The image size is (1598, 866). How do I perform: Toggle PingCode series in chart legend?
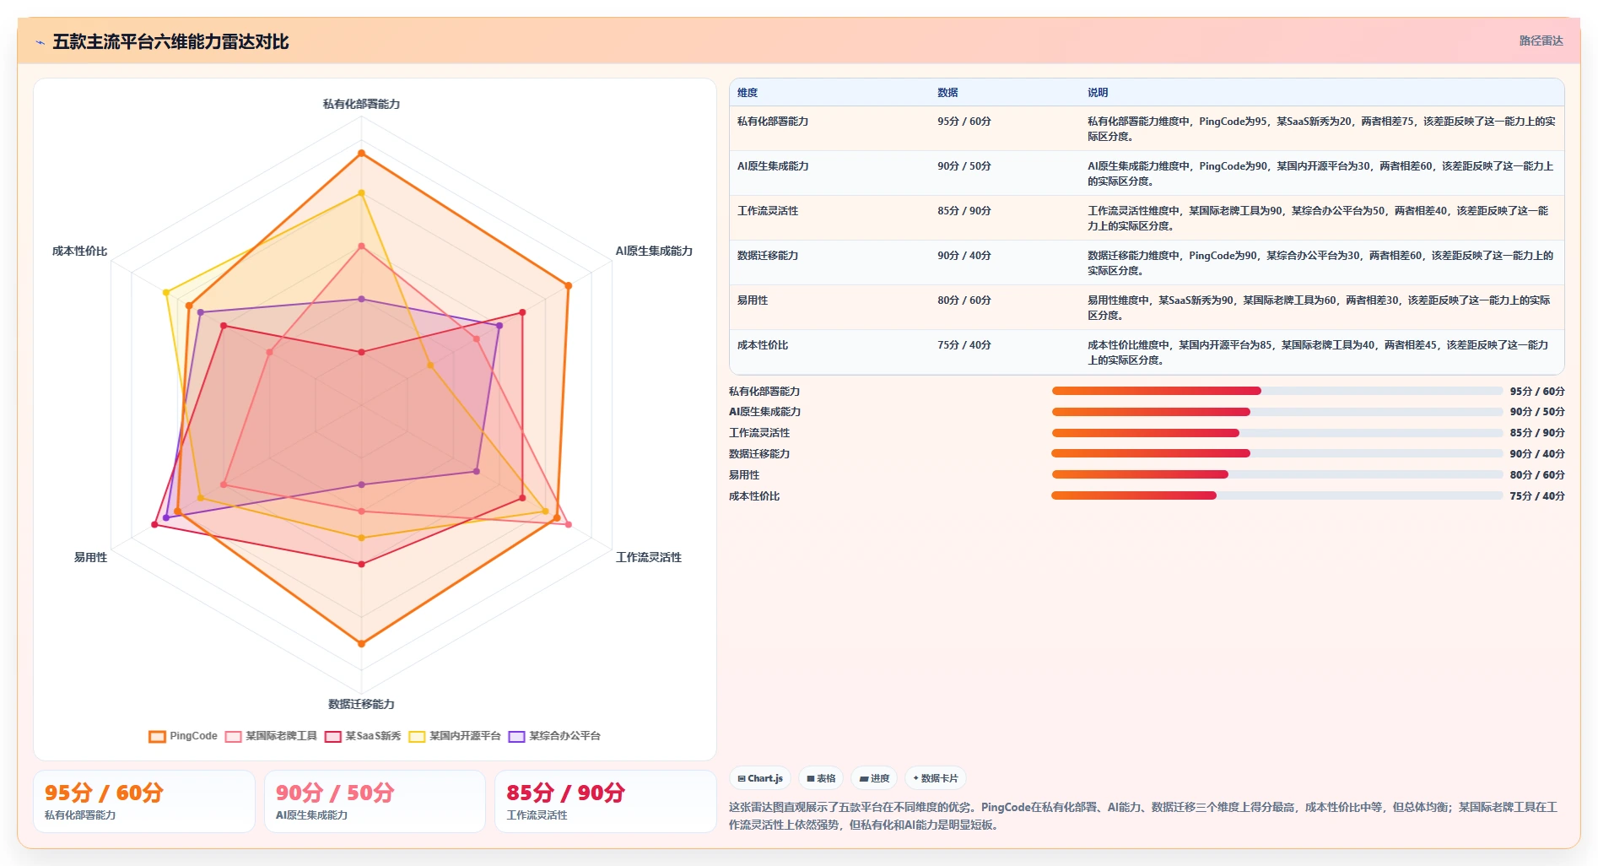coord(183,736)
